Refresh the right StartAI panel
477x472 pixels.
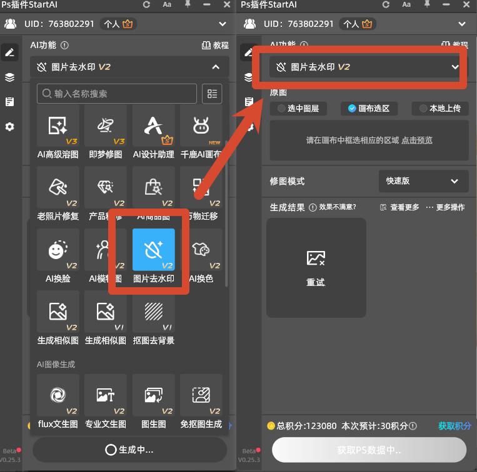click(x=386, y=4)
